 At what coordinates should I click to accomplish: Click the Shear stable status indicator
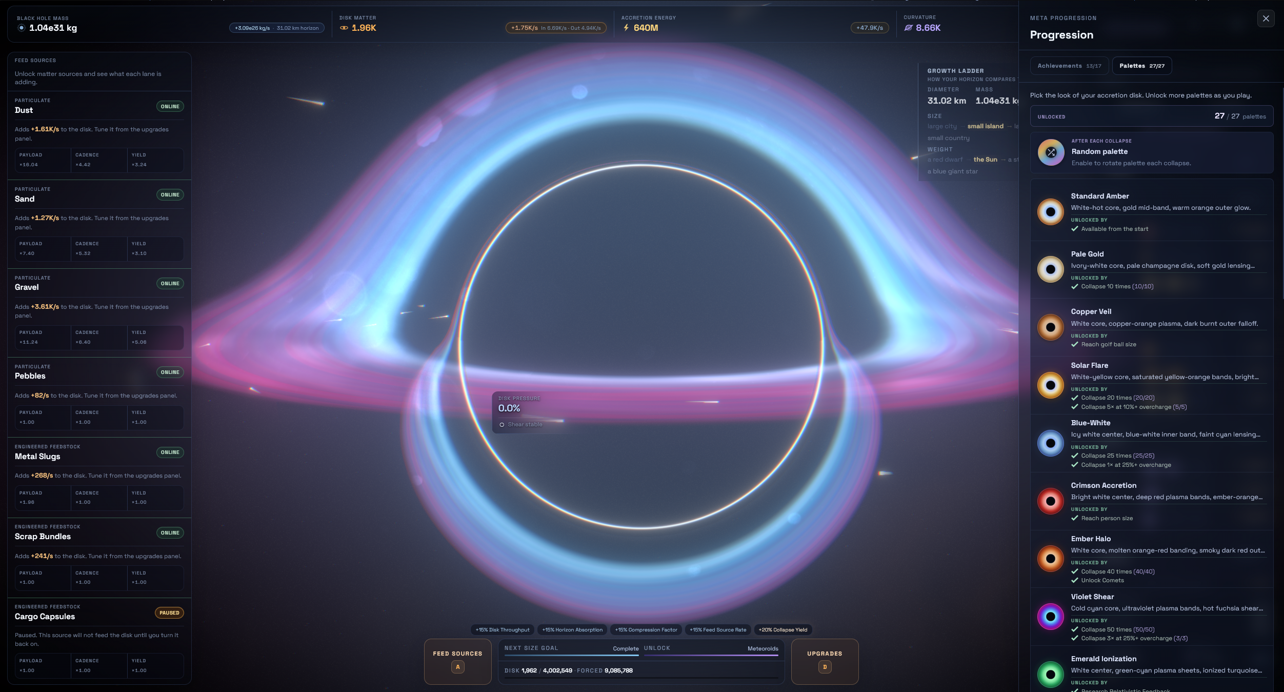[x=520, y=425]
